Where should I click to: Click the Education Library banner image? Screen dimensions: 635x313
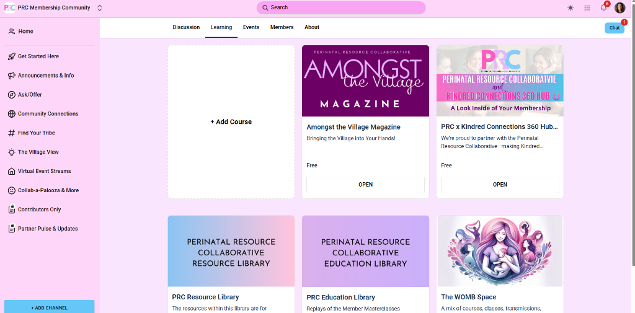coord(365,252)
